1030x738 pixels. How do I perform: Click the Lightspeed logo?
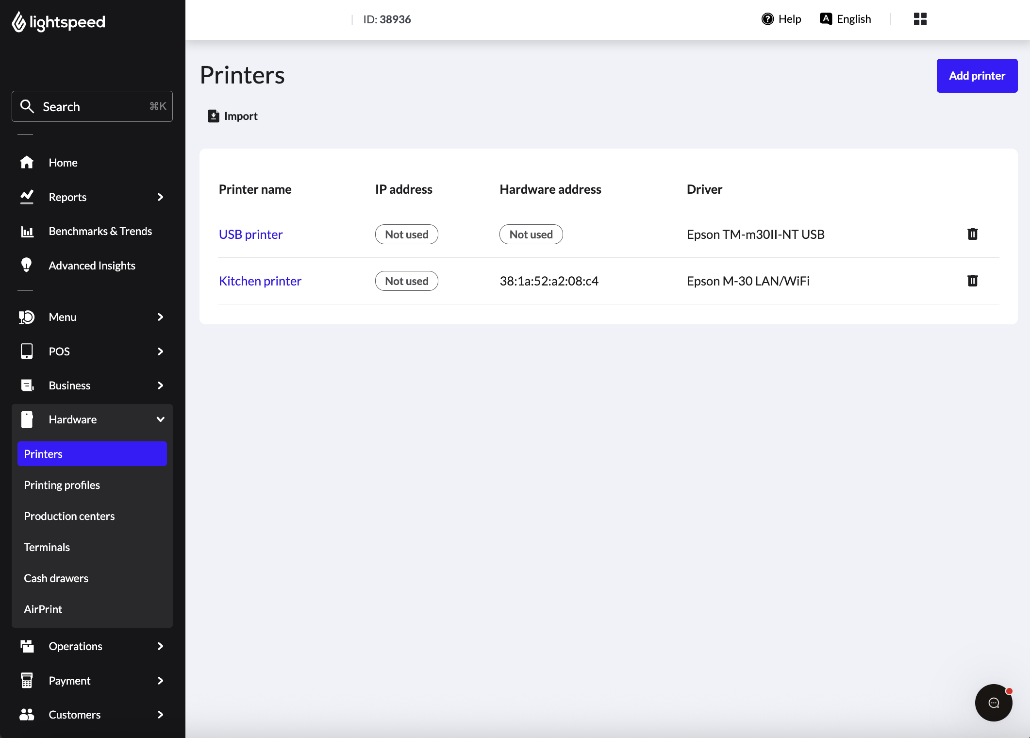(x=58, y=21)
